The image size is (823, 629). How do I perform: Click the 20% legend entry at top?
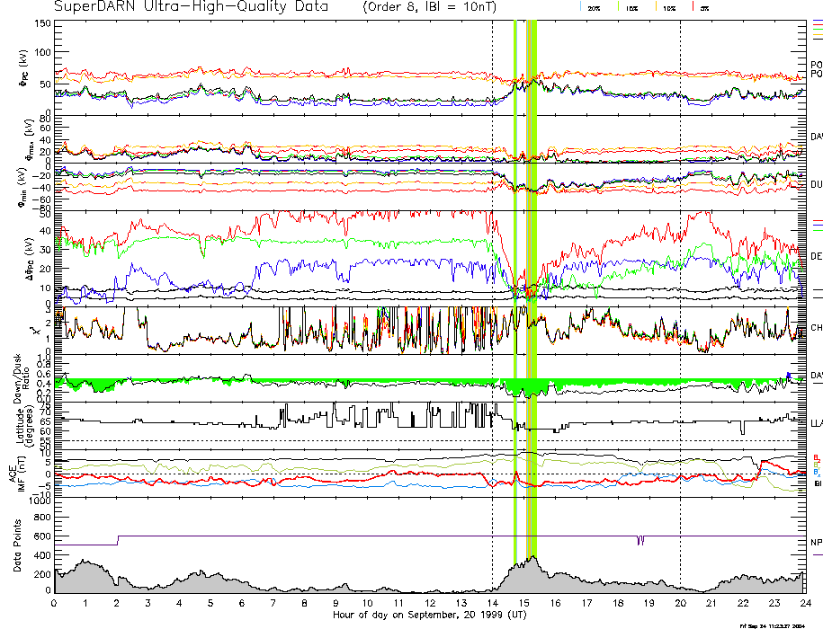click(x=594, y=8)
